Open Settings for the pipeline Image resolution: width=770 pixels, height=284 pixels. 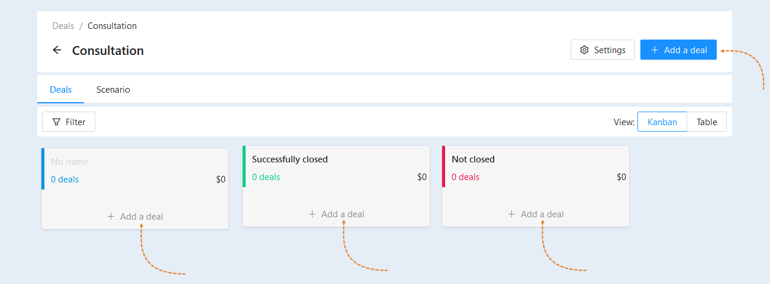coord(603,50)
